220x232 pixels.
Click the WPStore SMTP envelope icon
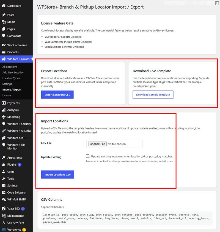[x=4, y=138]
